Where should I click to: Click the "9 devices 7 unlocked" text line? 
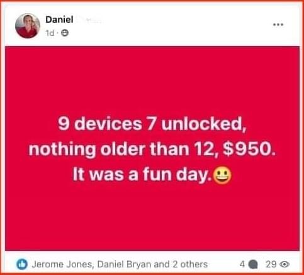click(152, 124)
